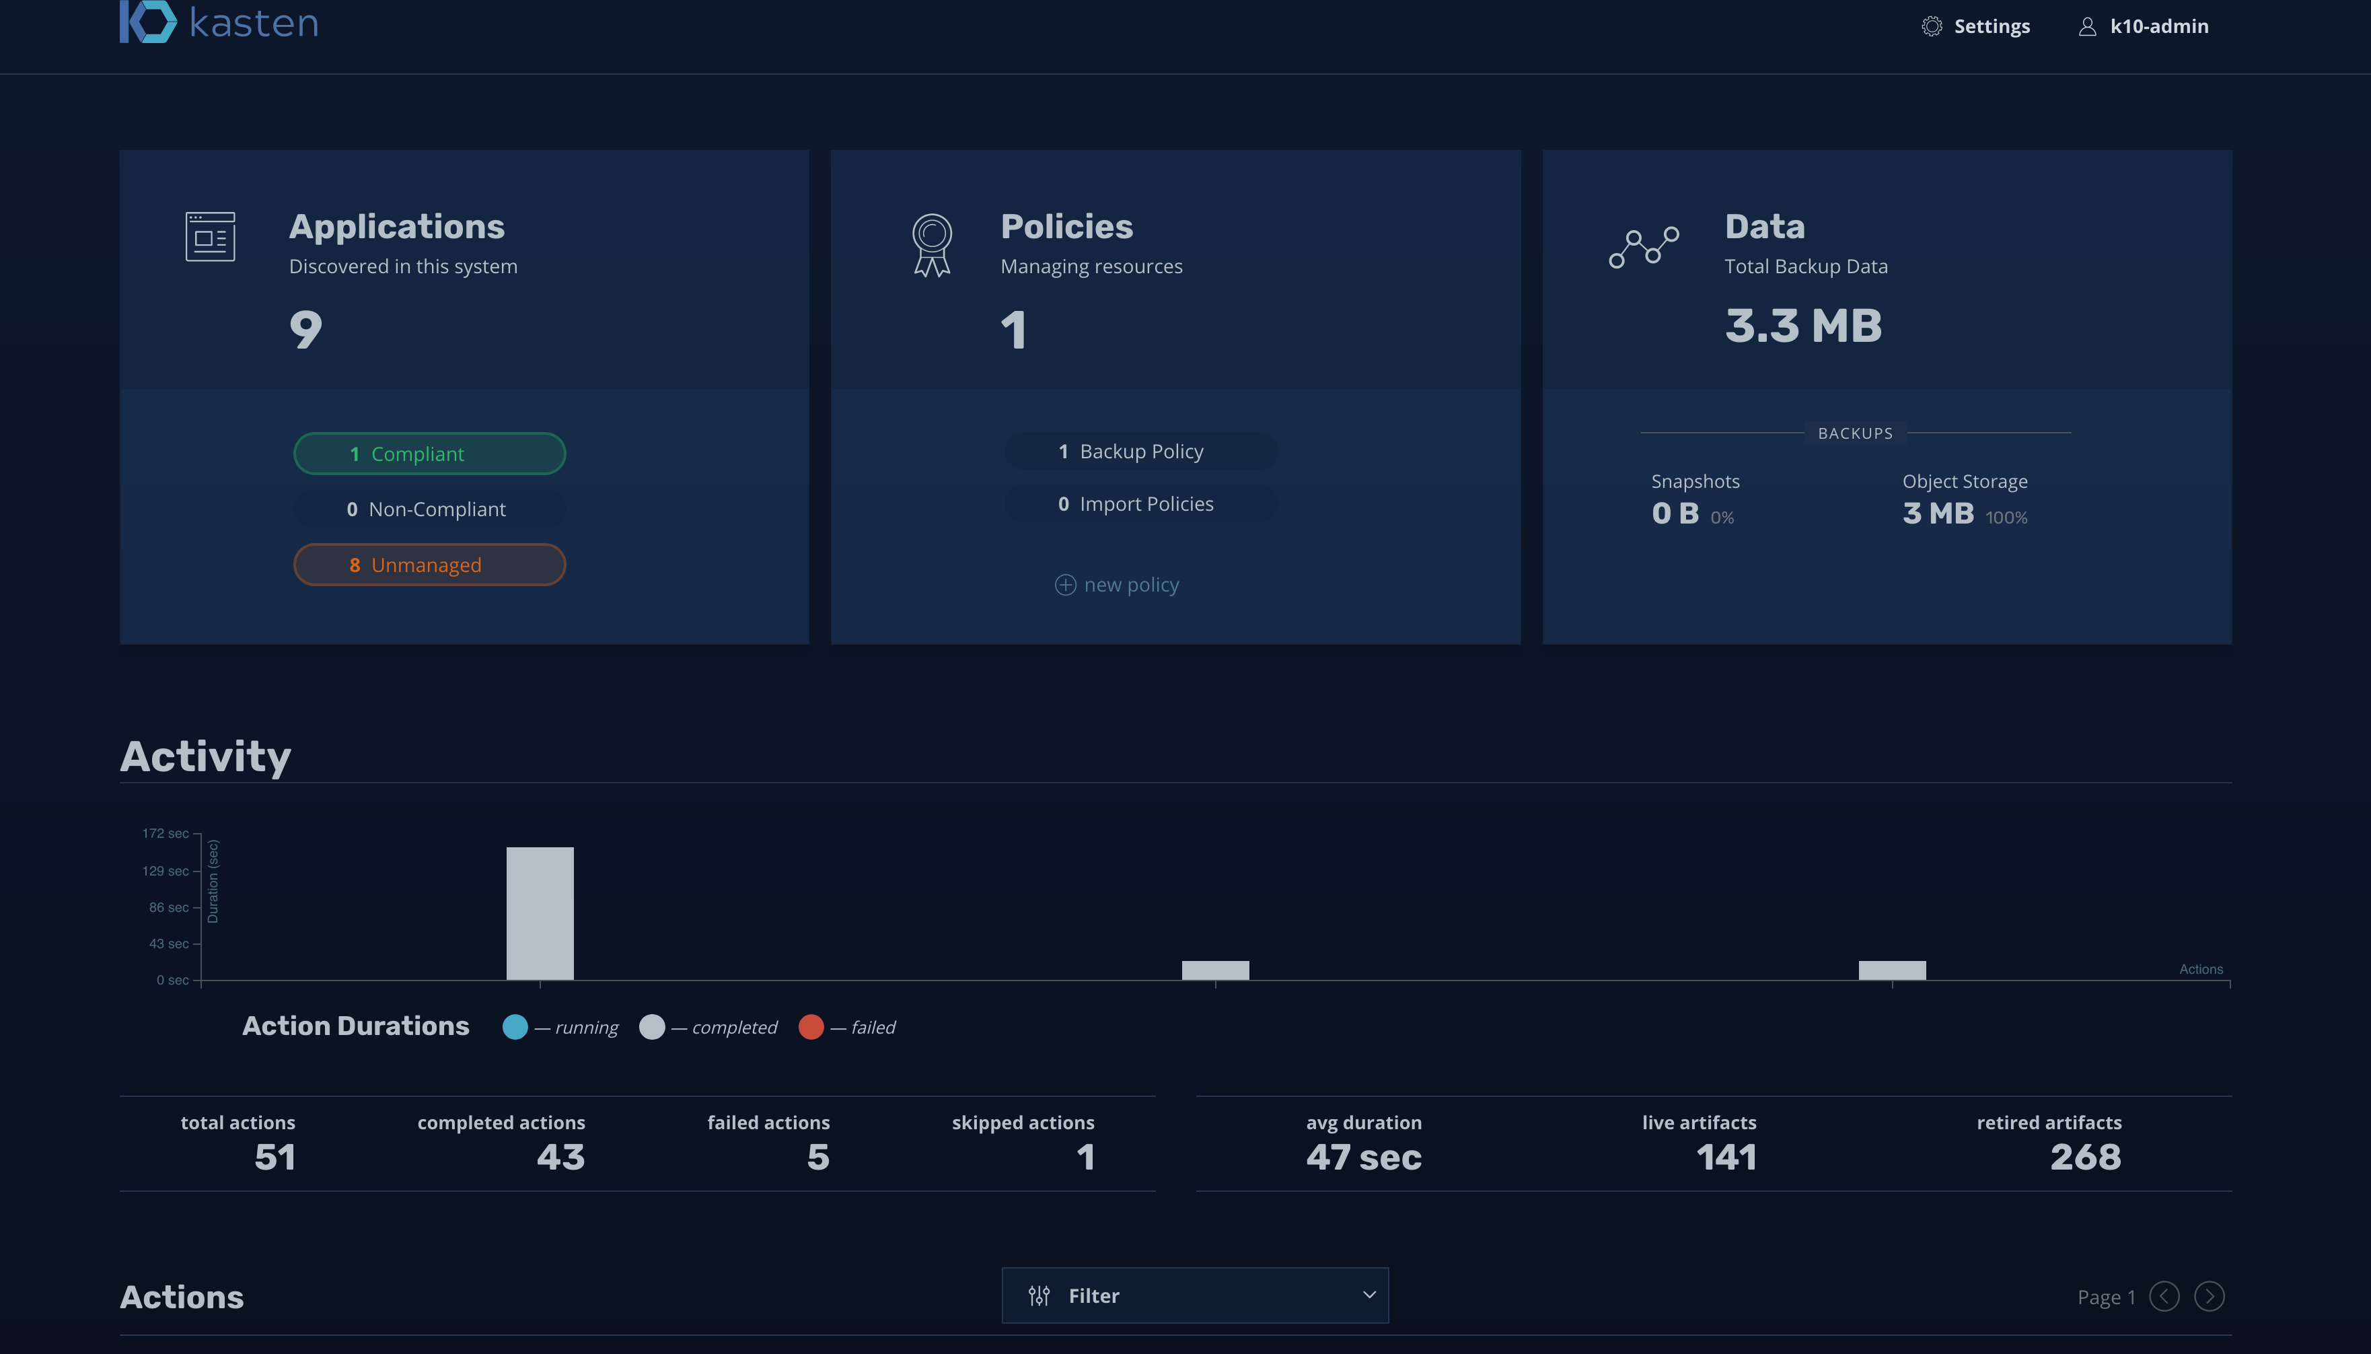The image size is (2371, 1354).
Task: Click the filter sliders icon
Action: 1039,1295
